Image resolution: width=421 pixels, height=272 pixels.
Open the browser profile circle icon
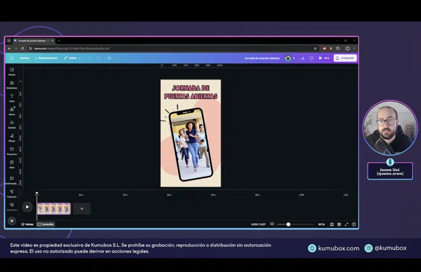pos(347,49)
